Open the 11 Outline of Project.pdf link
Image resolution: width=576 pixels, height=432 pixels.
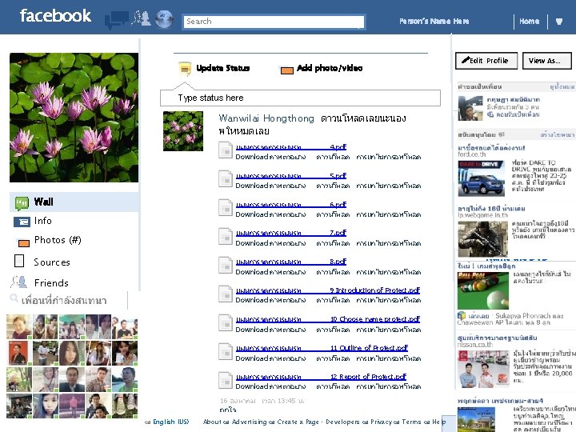coord(322,348)
